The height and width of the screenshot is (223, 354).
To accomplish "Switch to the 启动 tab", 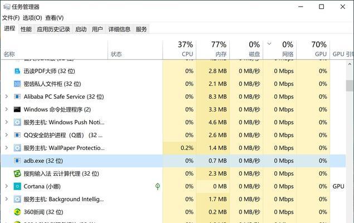I will point(81,29).
